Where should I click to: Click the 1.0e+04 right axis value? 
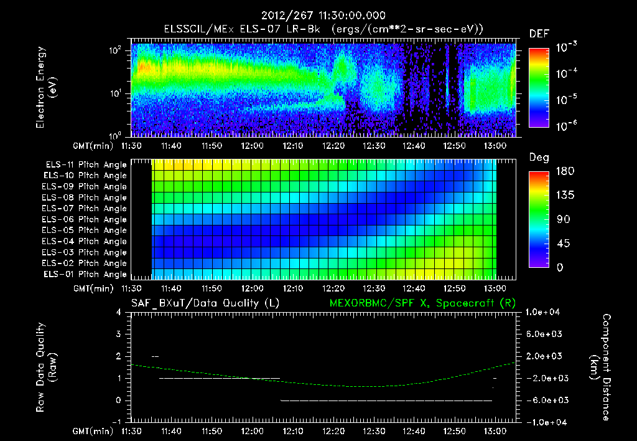pyautogui.click(x=542, y=313)
